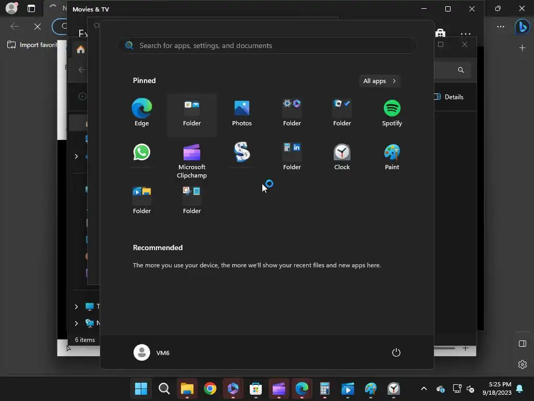Click the muted volume tray icon

tap(470, 388)
